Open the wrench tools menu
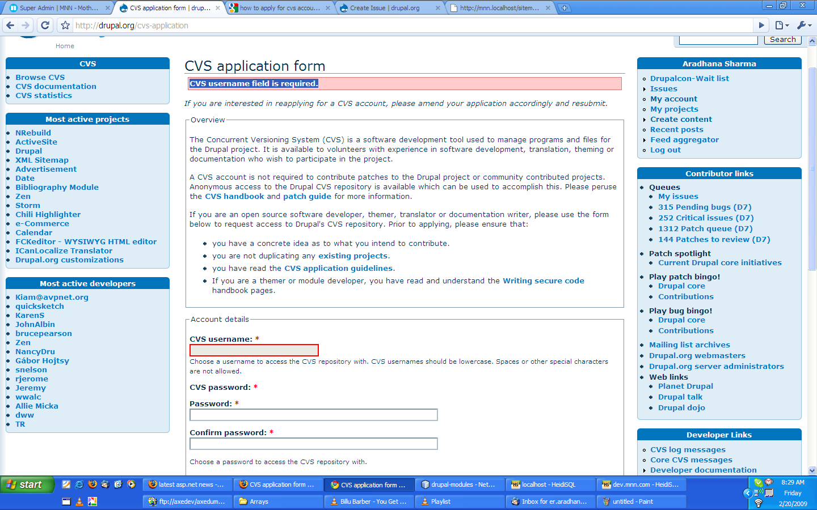This screenshot has height=510, width=817. pos(804,25)
